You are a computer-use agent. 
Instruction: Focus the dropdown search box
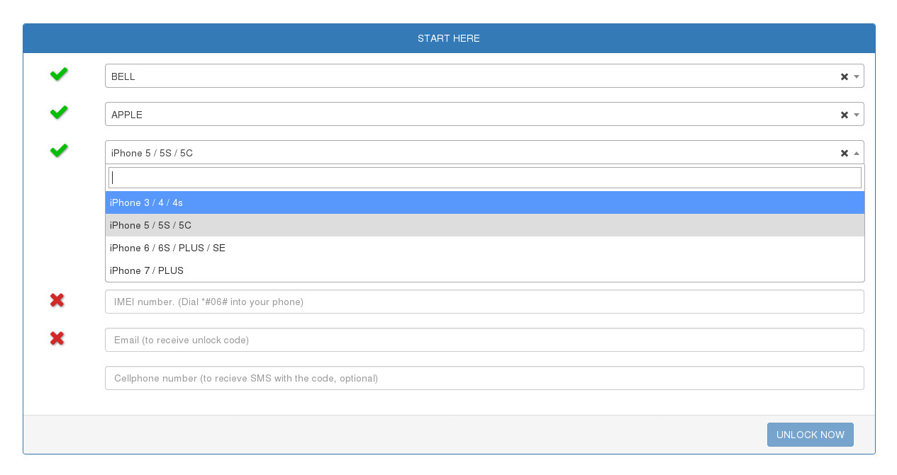pyautogui.click(x=484, y=178)
